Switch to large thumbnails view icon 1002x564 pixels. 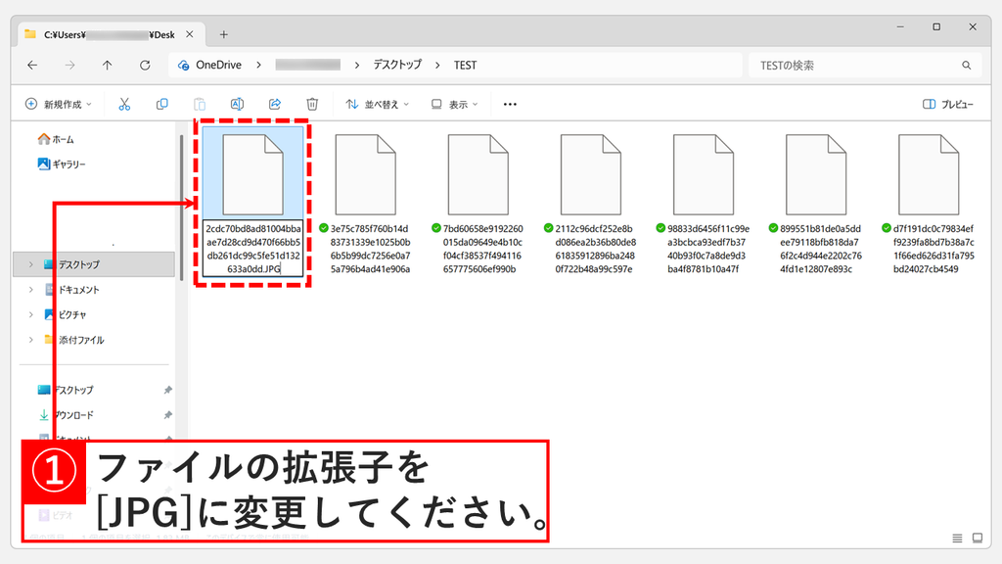coord(978,539)
